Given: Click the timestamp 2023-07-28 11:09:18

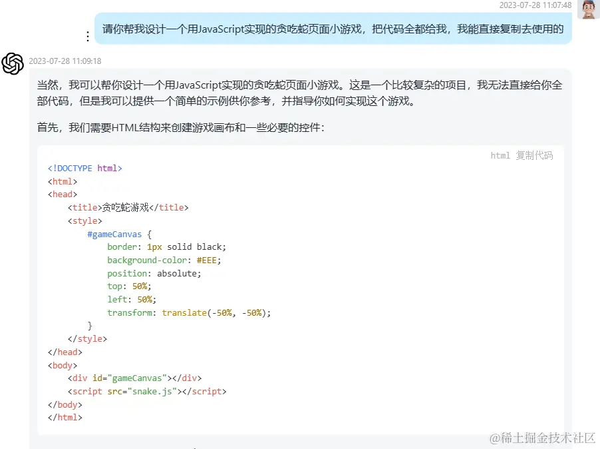Looking at the screenshot, I should 65,61.
